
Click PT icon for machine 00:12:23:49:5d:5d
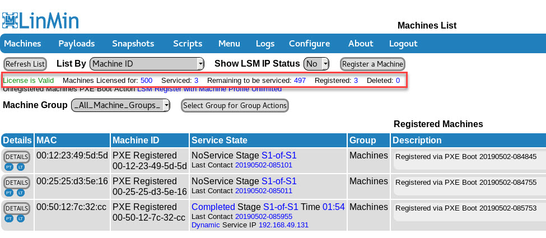(x=9, y=167)
